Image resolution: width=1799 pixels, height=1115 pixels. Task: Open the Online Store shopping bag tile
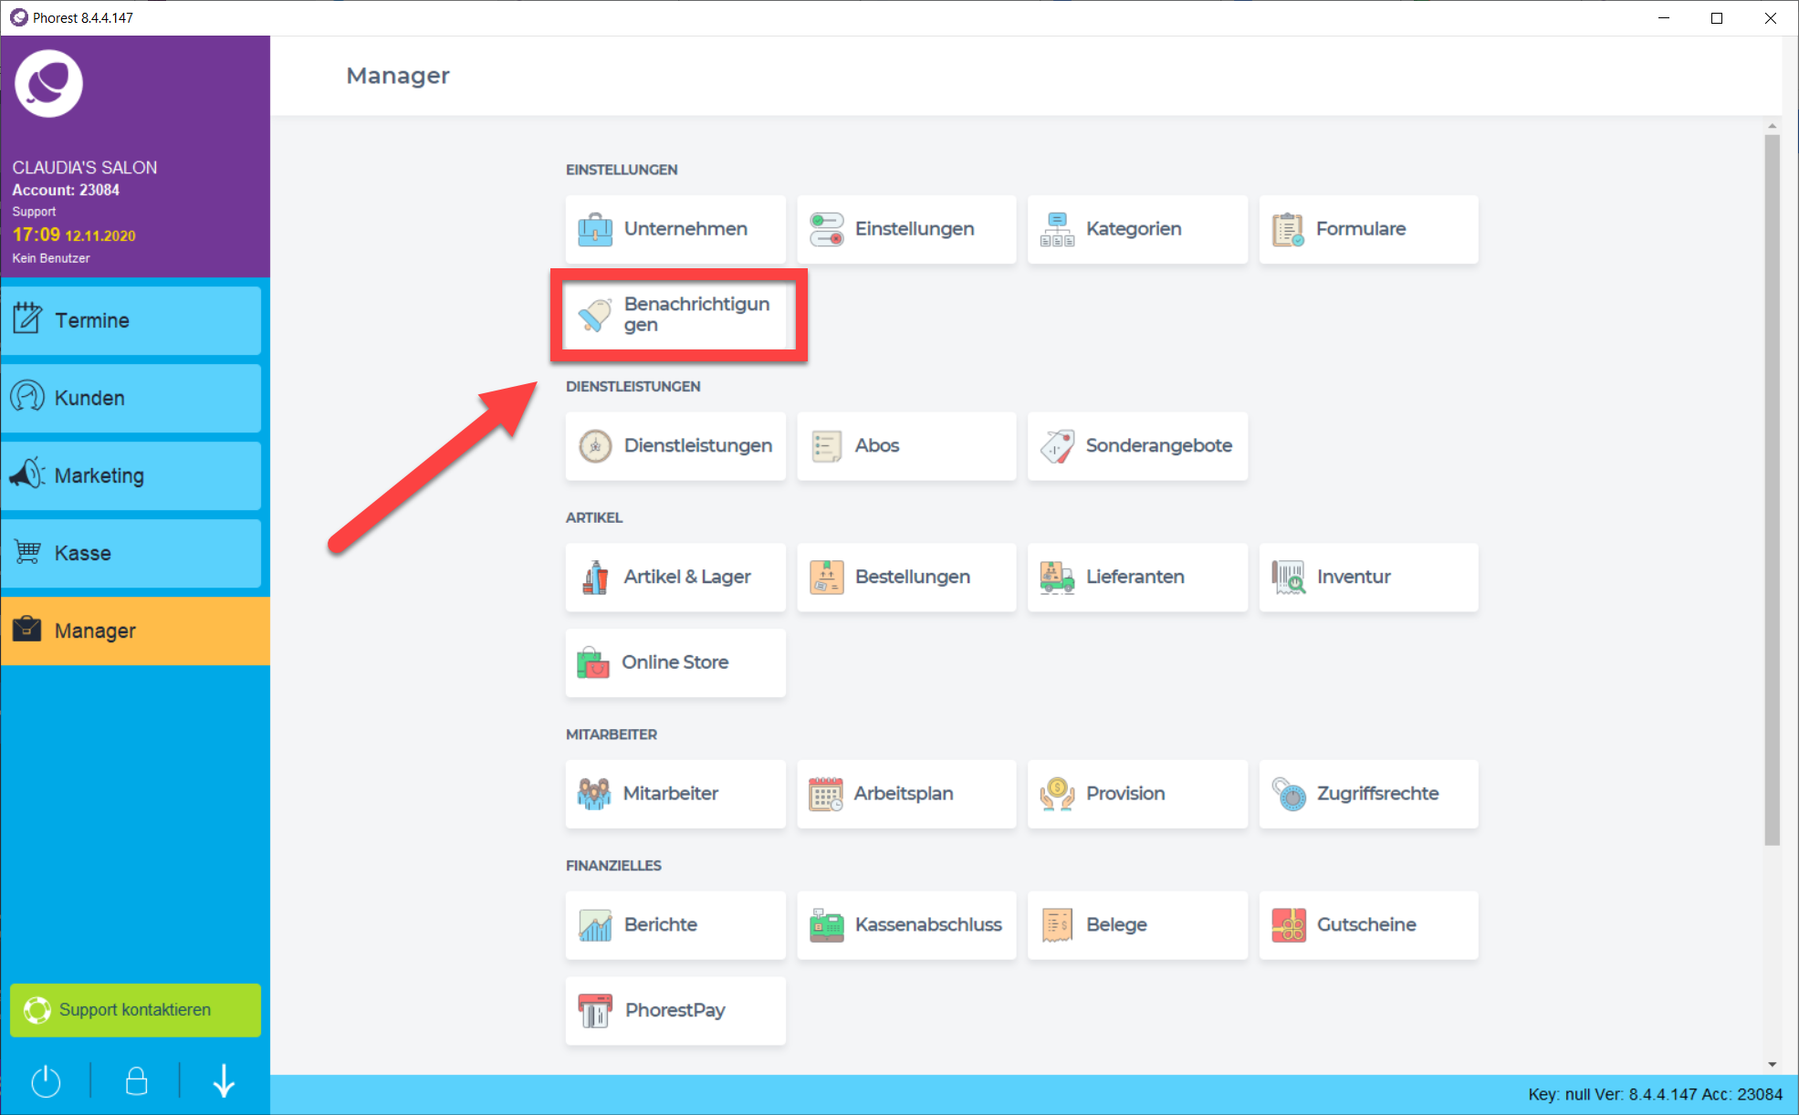(675, 663)
